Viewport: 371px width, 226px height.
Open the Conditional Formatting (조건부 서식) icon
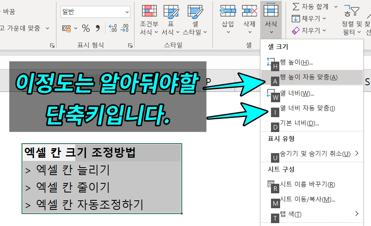[x=149, y=11]
